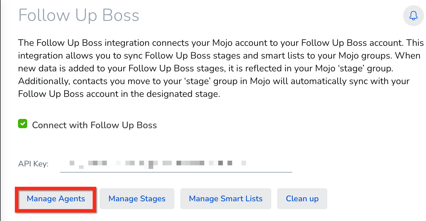The width and height of the screenshot is (426, 221).
Task: Open the notifications bell icon
Action: (414, 16)
